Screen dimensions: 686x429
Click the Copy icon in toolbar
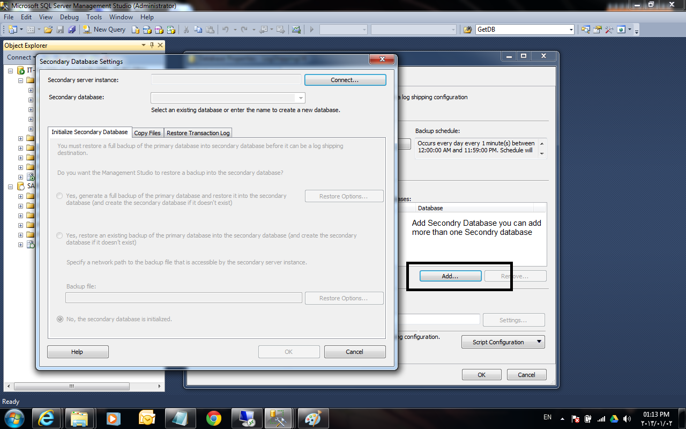pyautogui.click(x=198, y=29)
